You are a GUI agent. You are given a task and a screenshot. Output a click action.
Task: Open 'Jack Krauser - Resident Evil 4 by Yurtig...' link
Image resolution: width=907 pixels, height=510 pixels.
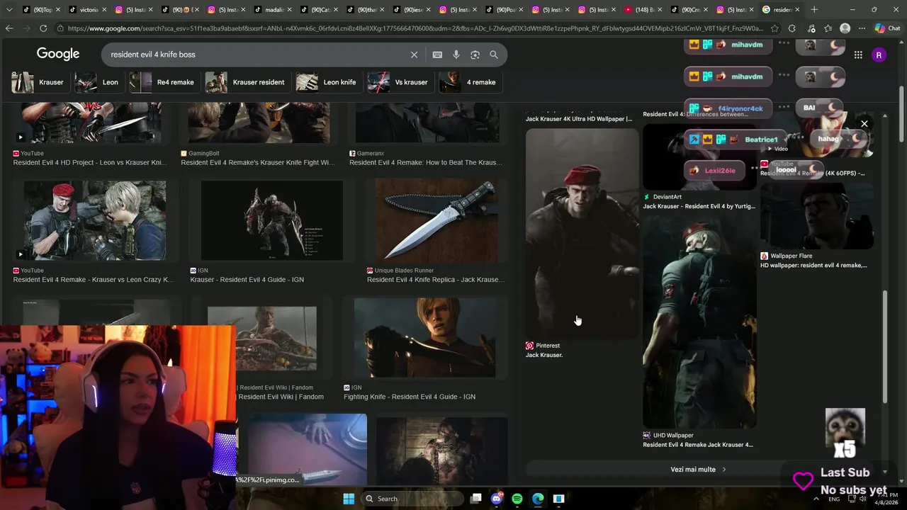click(x=699, y=206)
